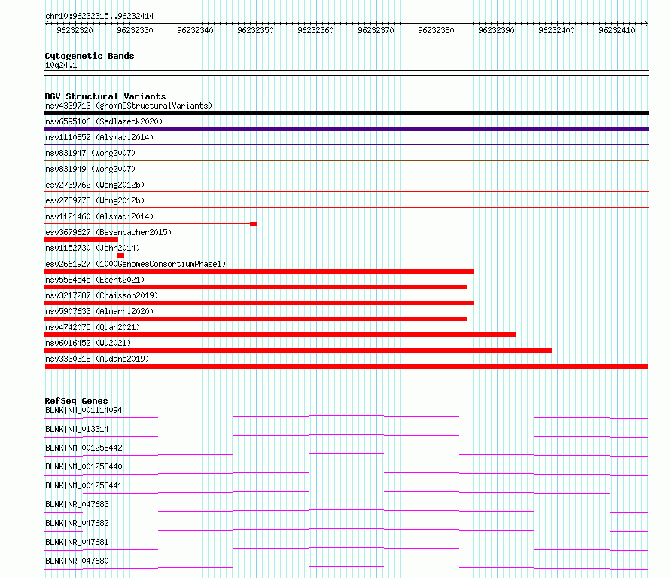Click ruler position 96232330
Screen dimensions: 670x578
pos(135,30)
